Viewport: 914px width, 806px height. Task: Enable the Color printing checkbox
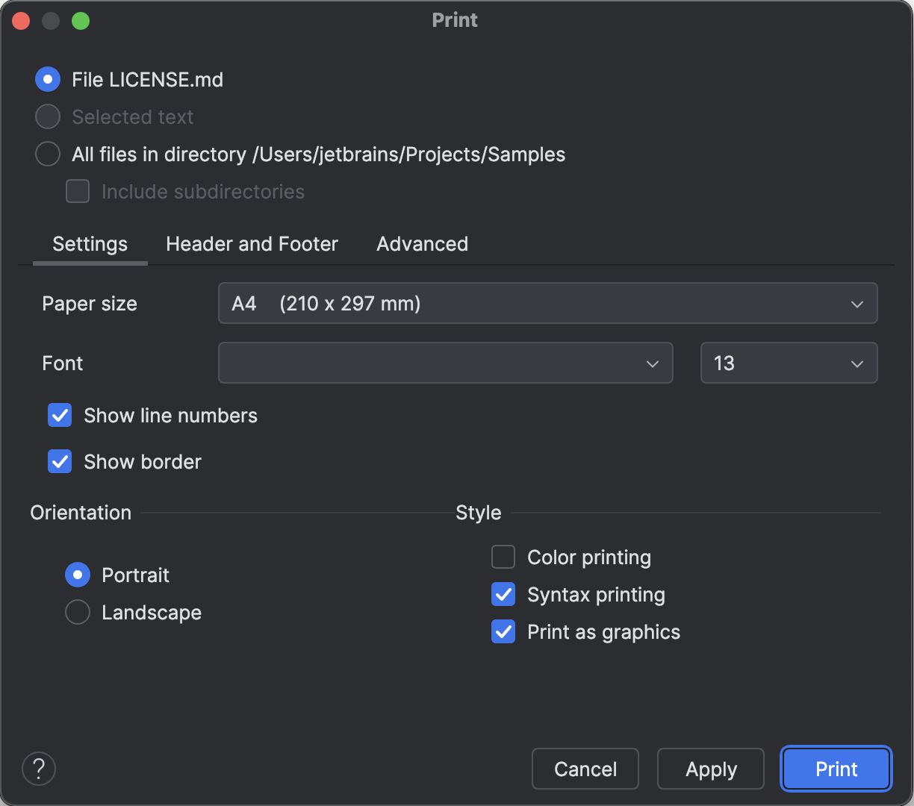(503, 557)
